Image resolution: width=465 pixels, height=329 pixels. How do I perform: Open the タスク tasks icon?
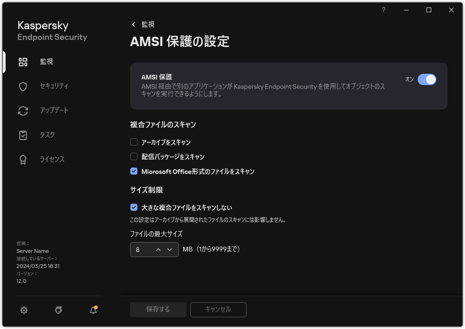[23, 135]
